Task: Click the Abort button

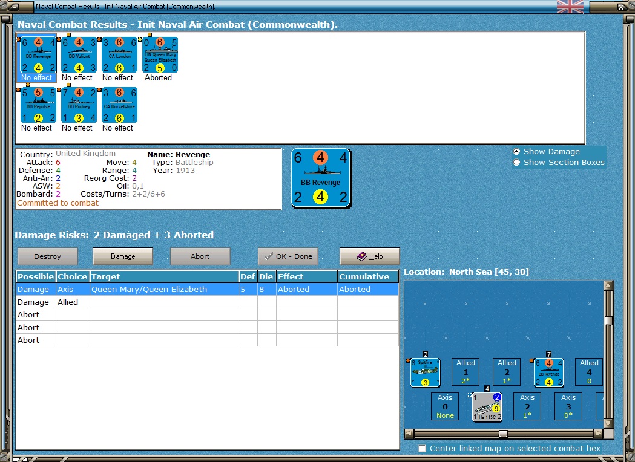Action: [x=200, y=256]
